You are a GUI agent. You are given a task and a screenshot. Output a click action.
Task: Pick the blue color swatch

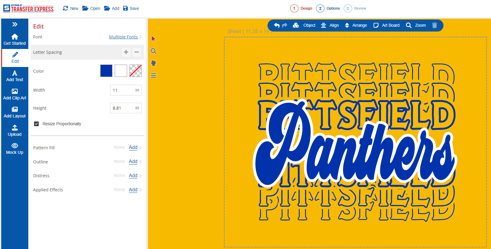click(106, 71)
